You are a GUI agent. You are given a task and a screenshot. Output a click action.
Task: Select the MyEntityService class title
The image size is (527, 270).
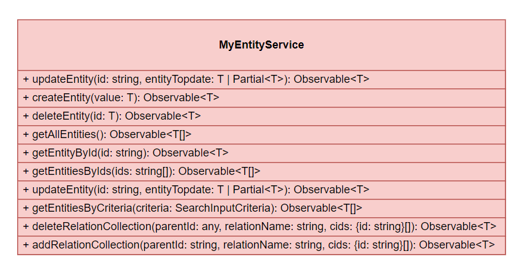tap(261, 45)
